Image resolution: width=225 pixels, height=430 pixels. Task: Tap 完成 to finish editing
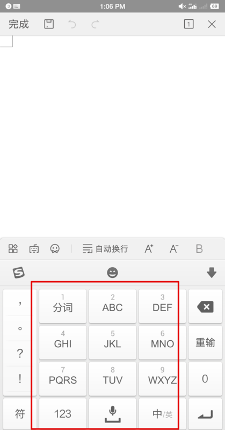click(x=19, y=24)
